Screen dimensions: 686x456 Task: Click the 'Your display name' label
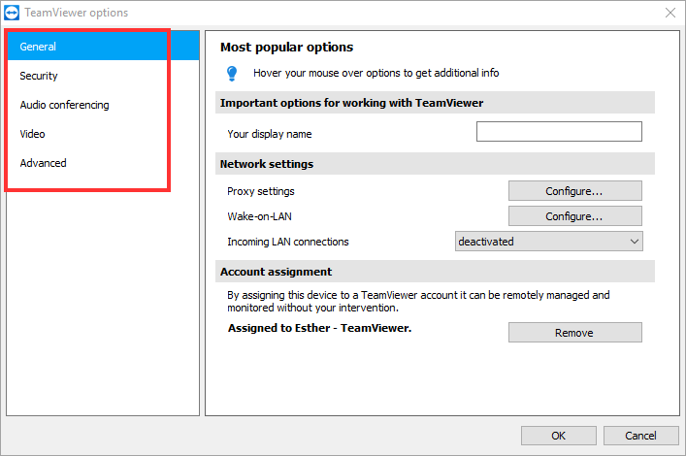click(x=270, y=134)
